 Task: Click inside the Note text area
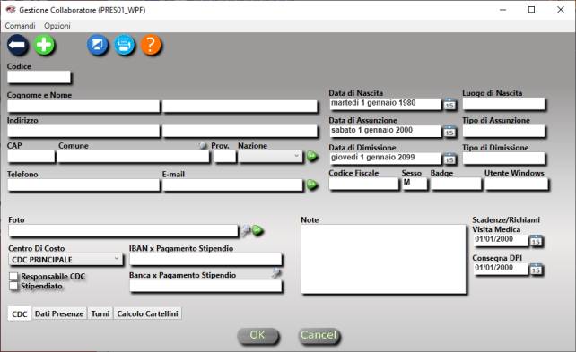point(383,259)
